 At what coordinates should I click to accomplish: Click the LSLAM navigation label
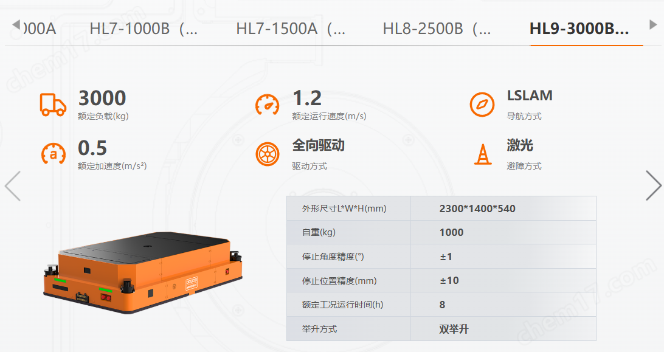530,95
